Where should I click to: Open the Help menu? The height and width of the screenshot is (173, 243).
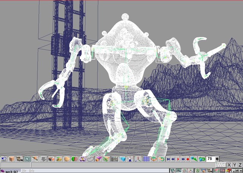coord(32,171)
